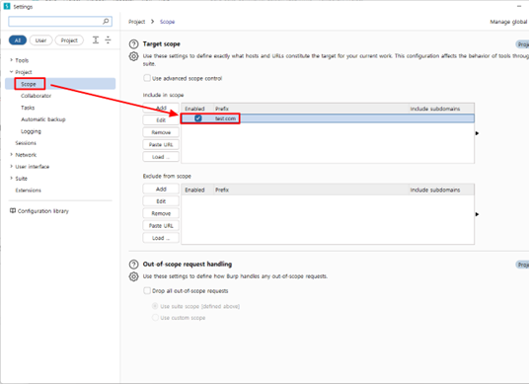Click the Include in scope table side arrow
Viewport: 529px width, 384px height.
coord(477,133)
